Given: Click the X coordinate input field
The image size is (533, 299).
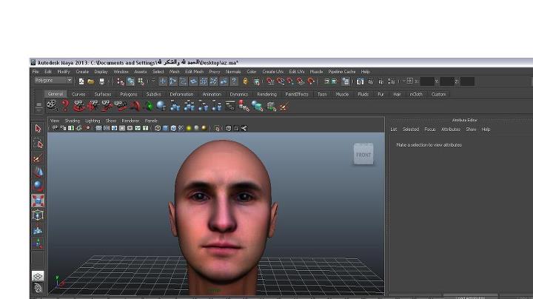Looking at the screenshot, I should 427,81.
